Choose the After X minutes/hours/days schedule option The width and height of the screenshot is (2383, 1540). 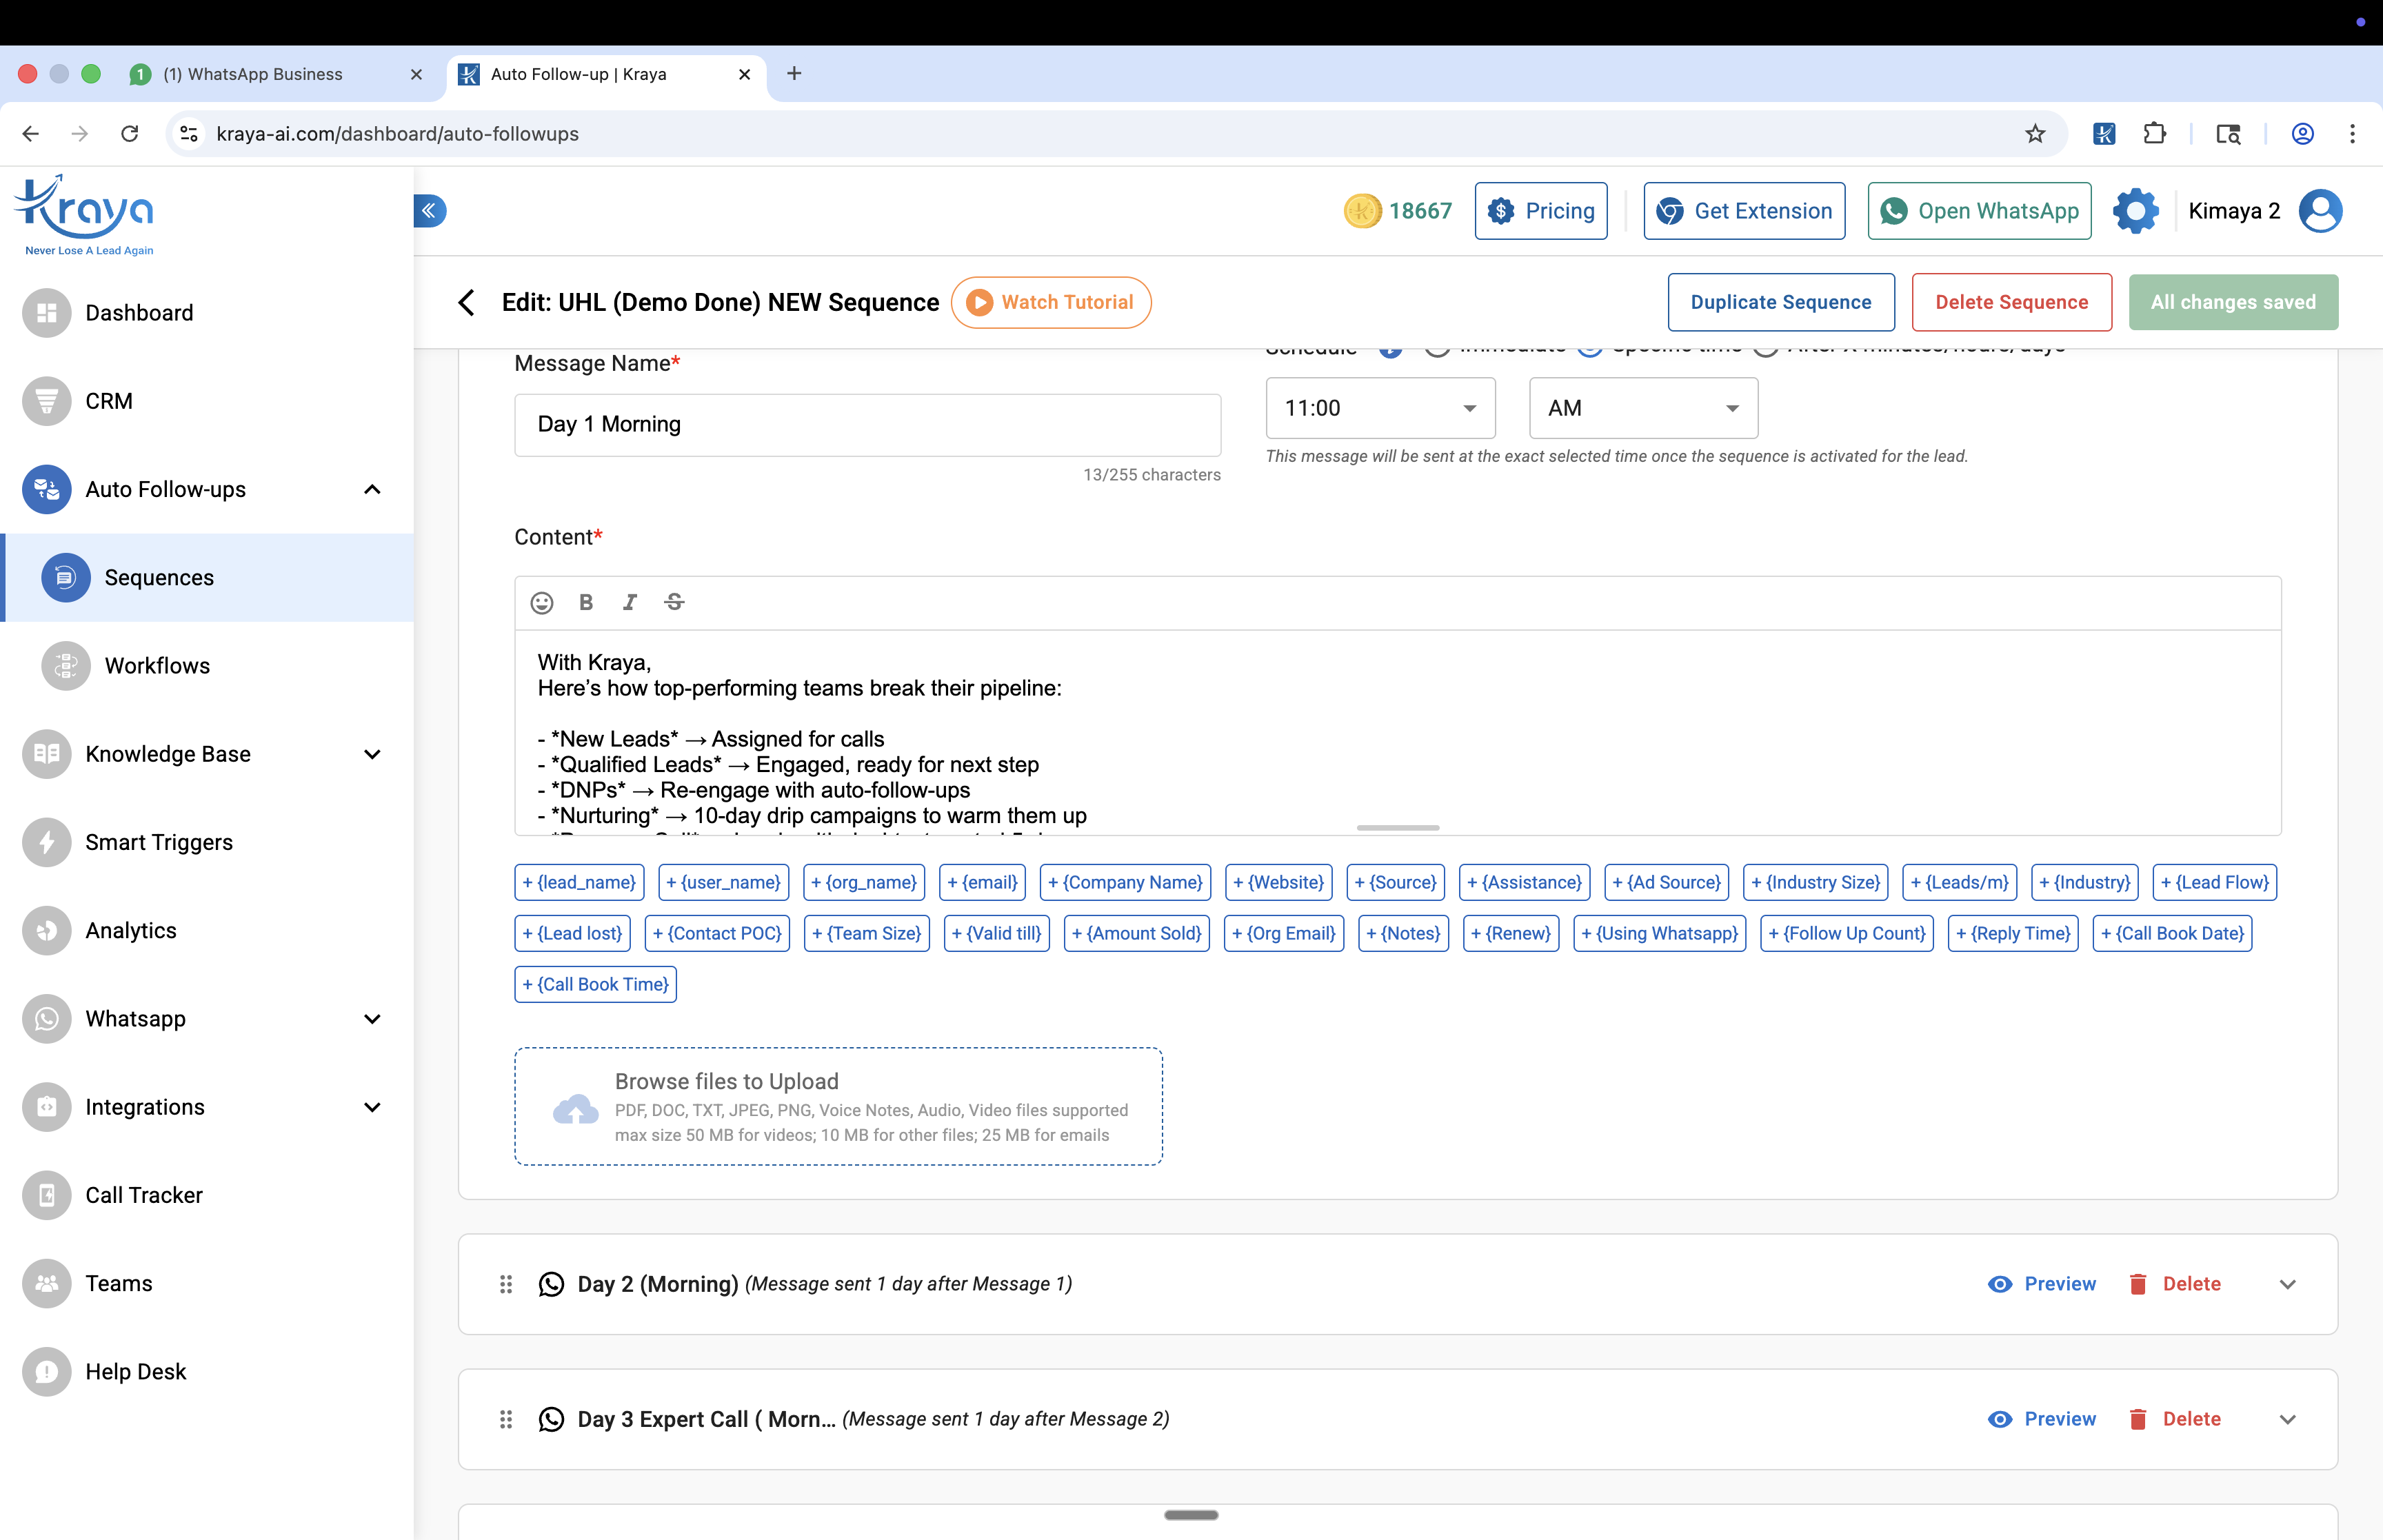click(1766, 346)
